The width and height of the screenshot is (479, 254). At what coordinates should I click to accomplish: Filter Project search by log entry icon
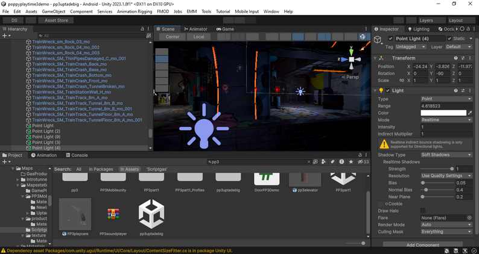341,162
